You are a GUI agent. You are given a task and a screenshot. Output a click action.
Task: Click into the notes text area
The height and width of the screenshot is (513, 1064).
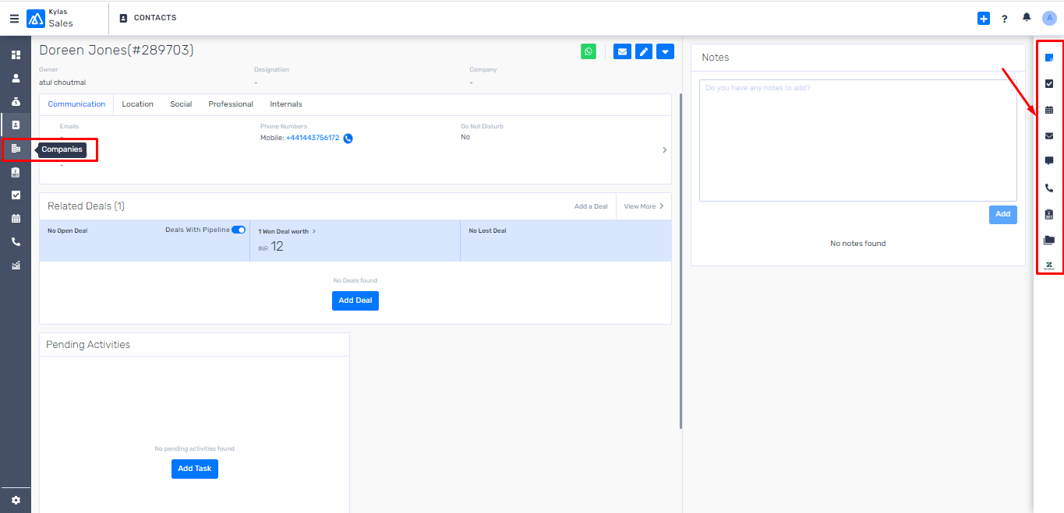pos(857,140)
